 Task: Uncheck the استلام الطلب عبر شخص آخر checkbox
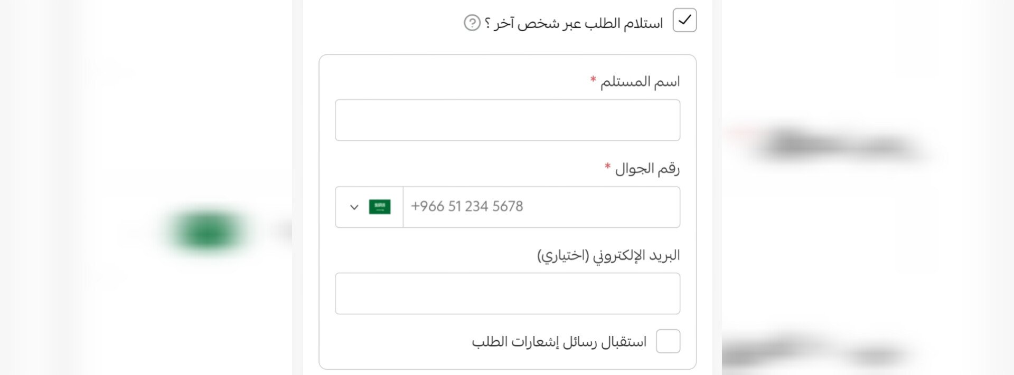(684, 21)
